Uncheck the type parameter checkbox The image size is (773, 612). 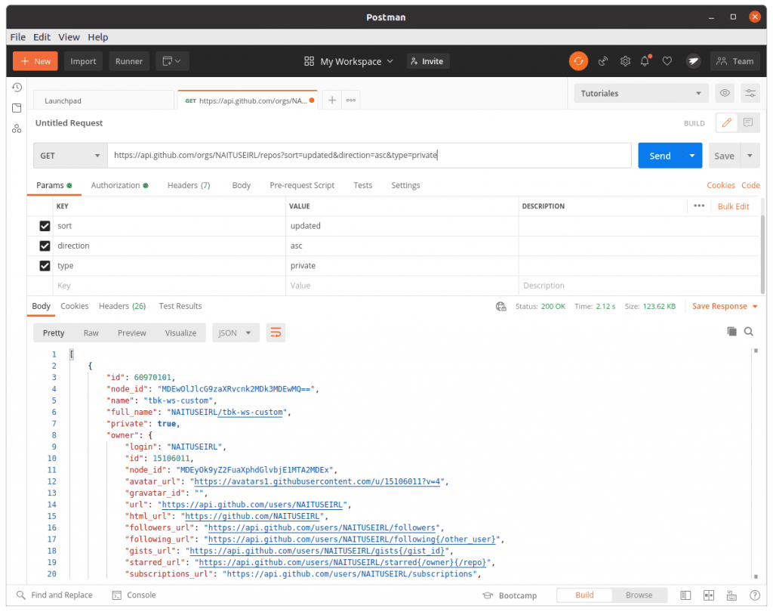(45, 265)
